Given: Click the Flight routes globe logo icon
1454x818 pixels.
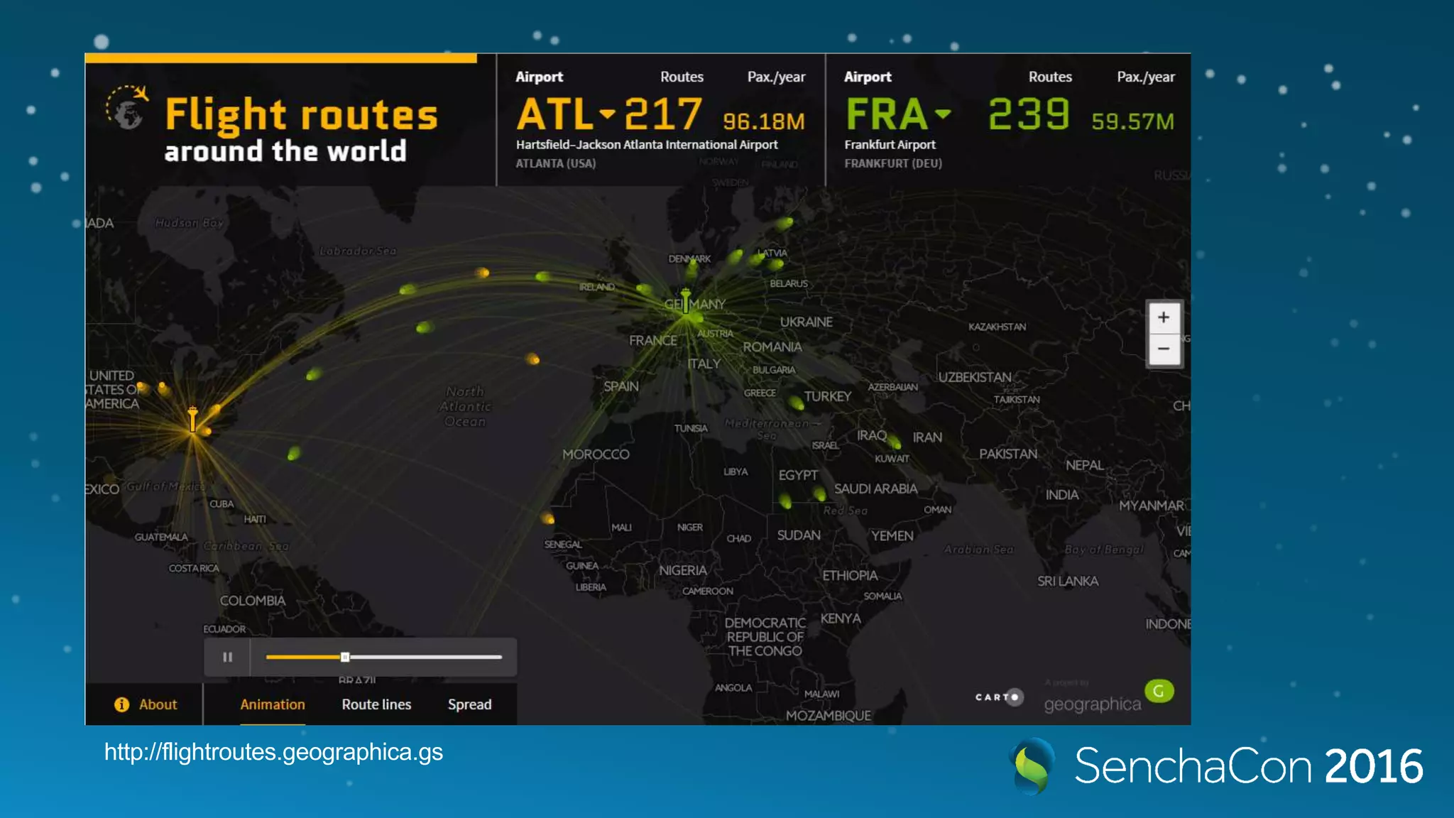Looking at the screenshot, I should pyautogui.click(x=128, y=108).
